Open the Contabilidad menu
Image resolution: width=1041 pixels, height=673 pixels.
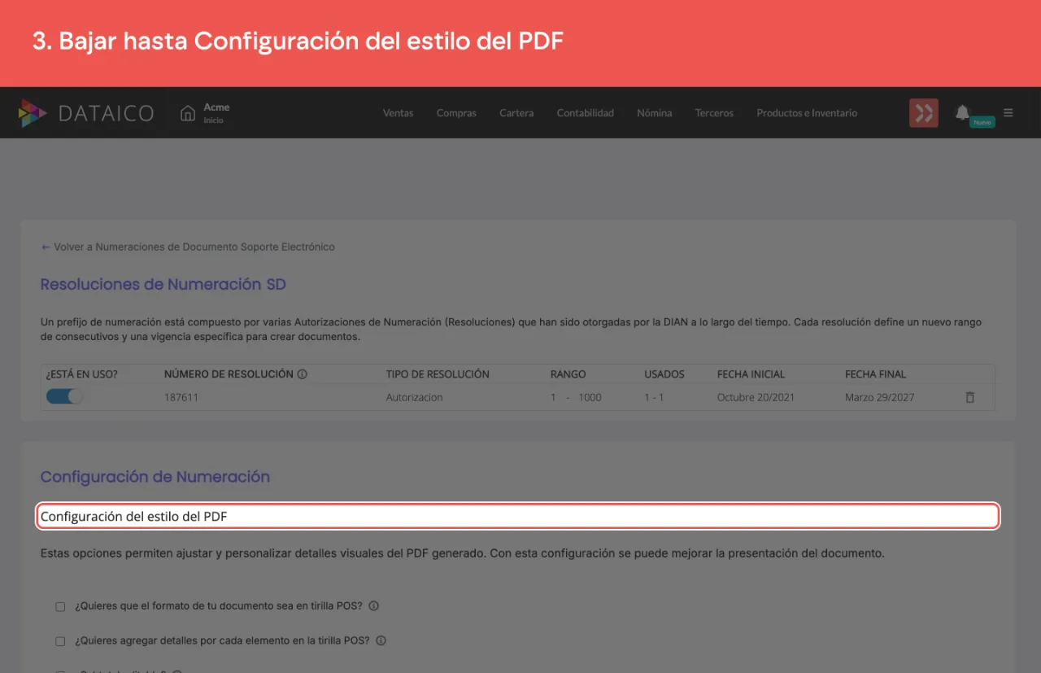[586, 113]
